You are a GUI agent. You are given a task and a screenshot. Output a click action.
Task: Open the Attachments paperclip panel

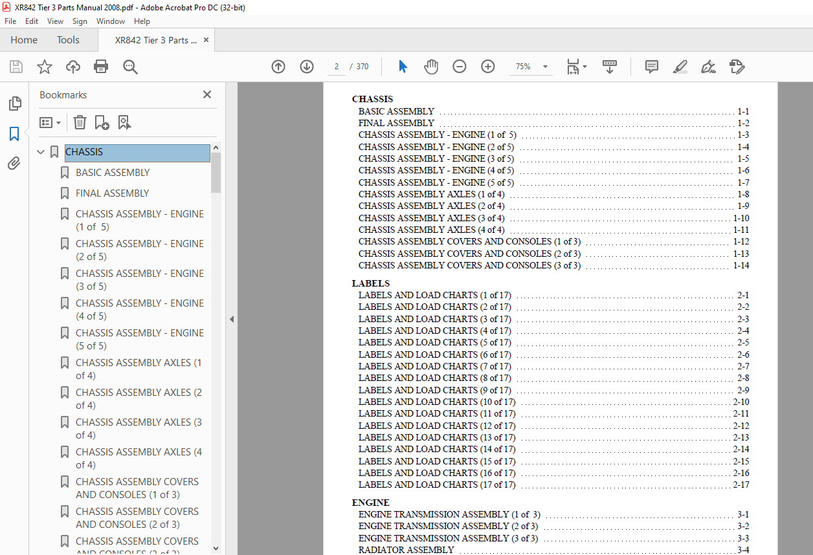tap(14, 164)
